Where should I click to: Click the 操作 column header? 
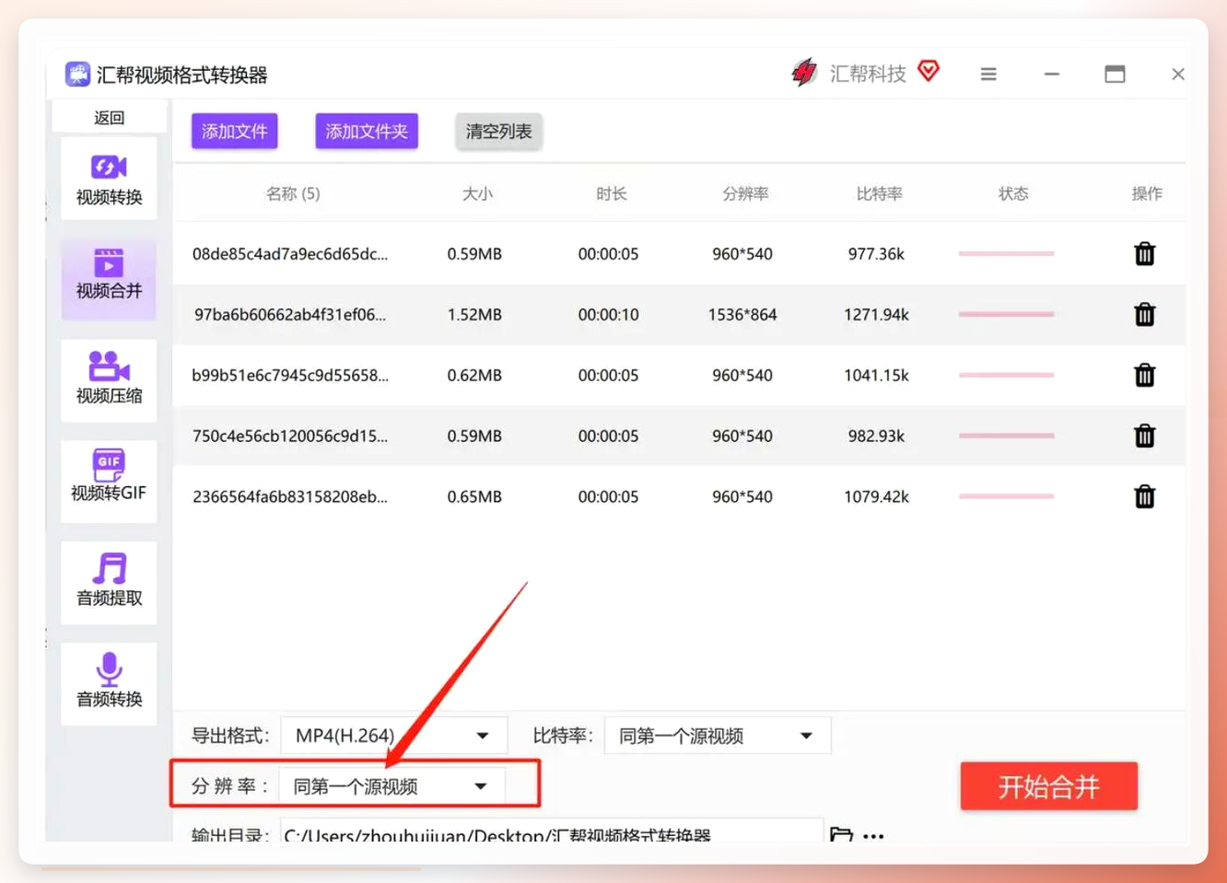tap(1147, 193)
